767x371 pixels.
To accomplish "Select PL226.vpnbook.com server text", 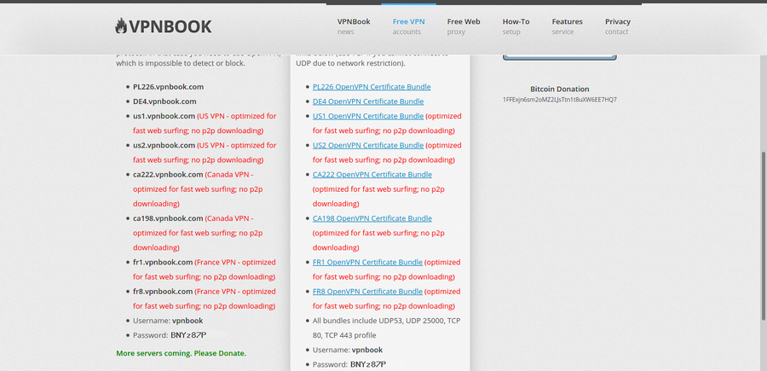I will pos(168,87).
